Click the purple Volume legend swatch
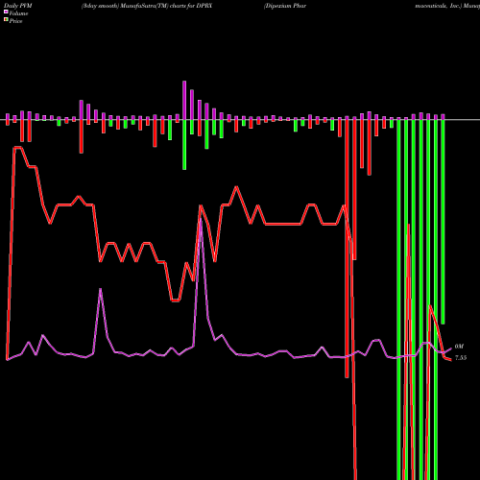This screenshot has width=480, height=480. click(x=6, y=12)
